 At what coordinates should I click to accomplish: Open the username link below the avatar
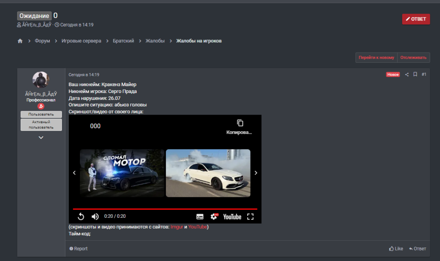[41, 94]
